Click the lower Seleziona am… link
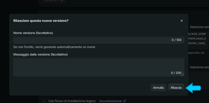209x103 pixels. pos(199,67)
